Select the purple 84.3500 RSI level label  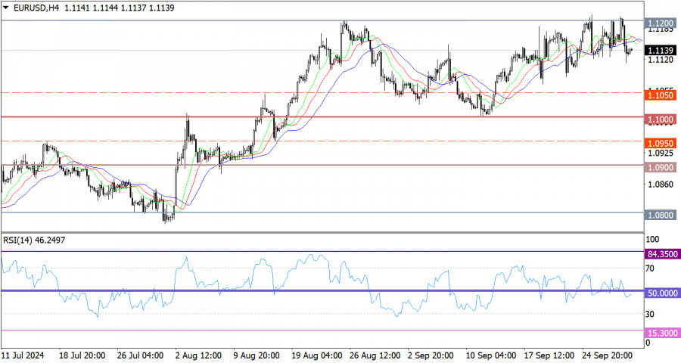662,254
